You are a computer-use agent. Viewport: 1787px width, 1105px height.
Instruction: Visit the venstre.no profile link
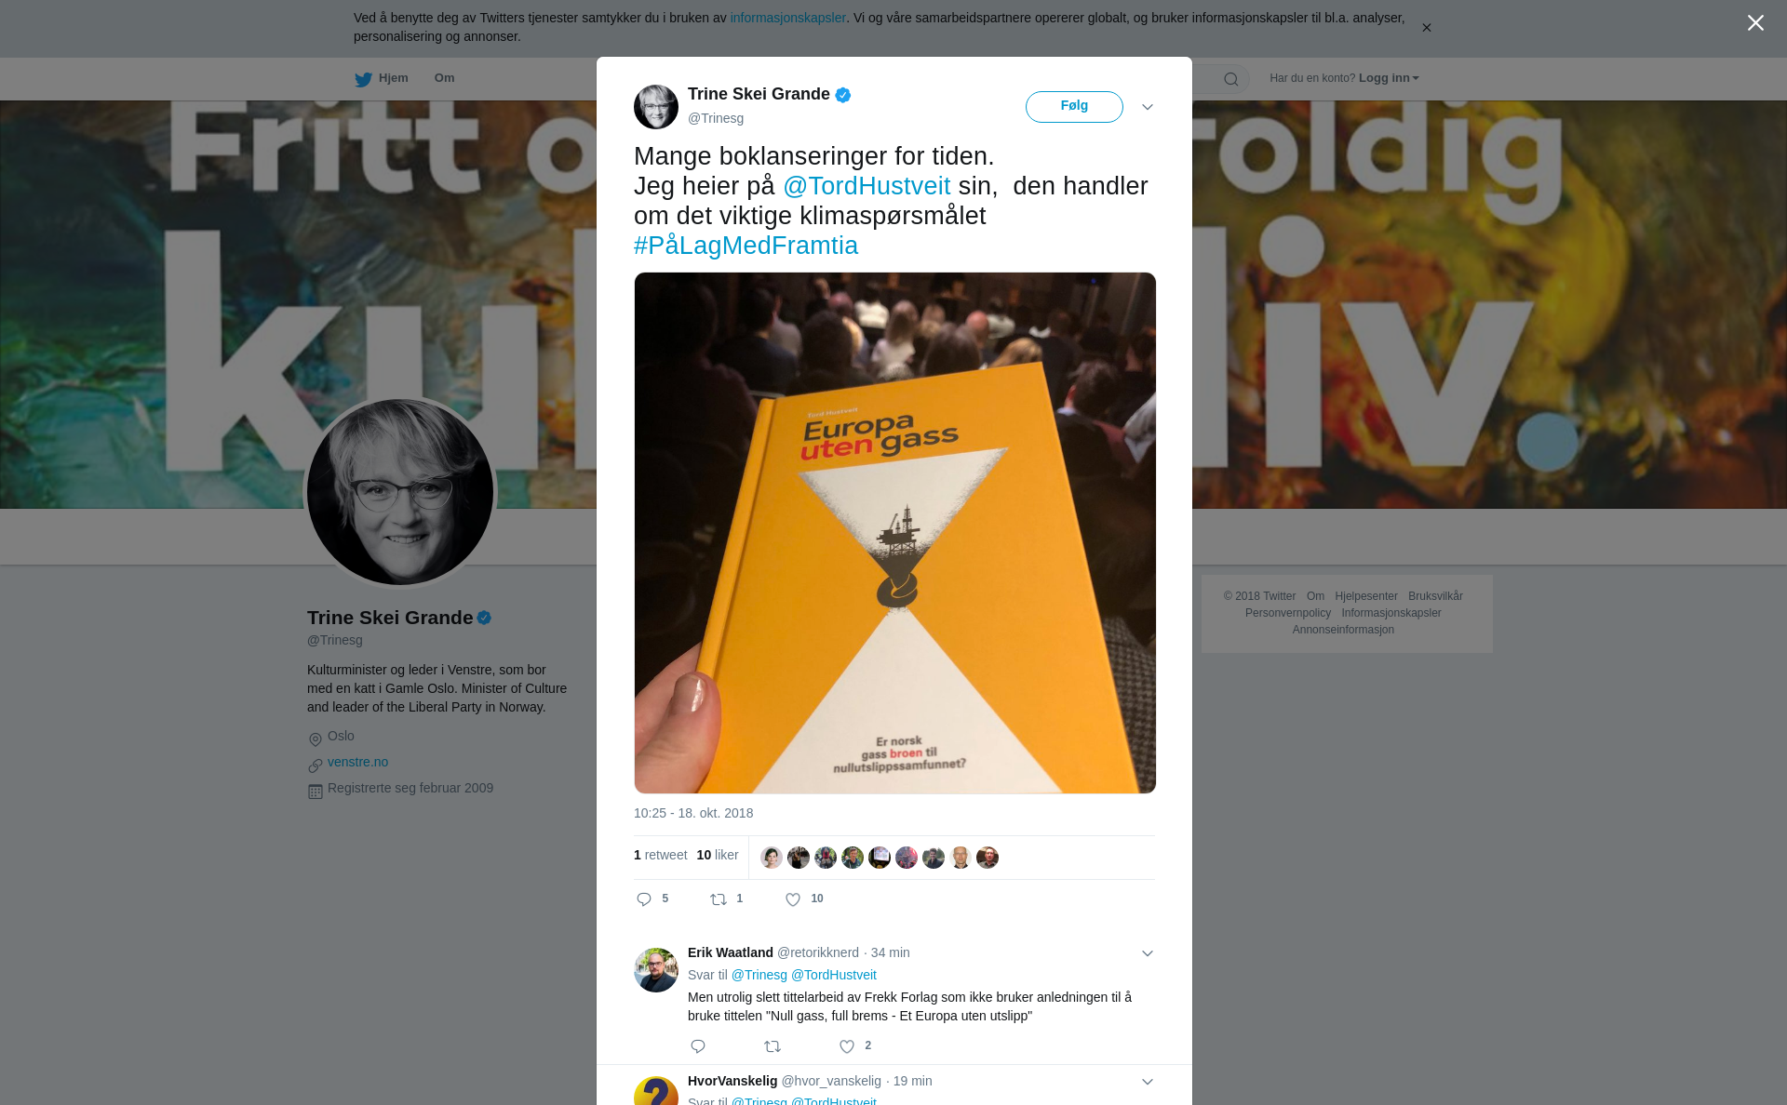357,762
